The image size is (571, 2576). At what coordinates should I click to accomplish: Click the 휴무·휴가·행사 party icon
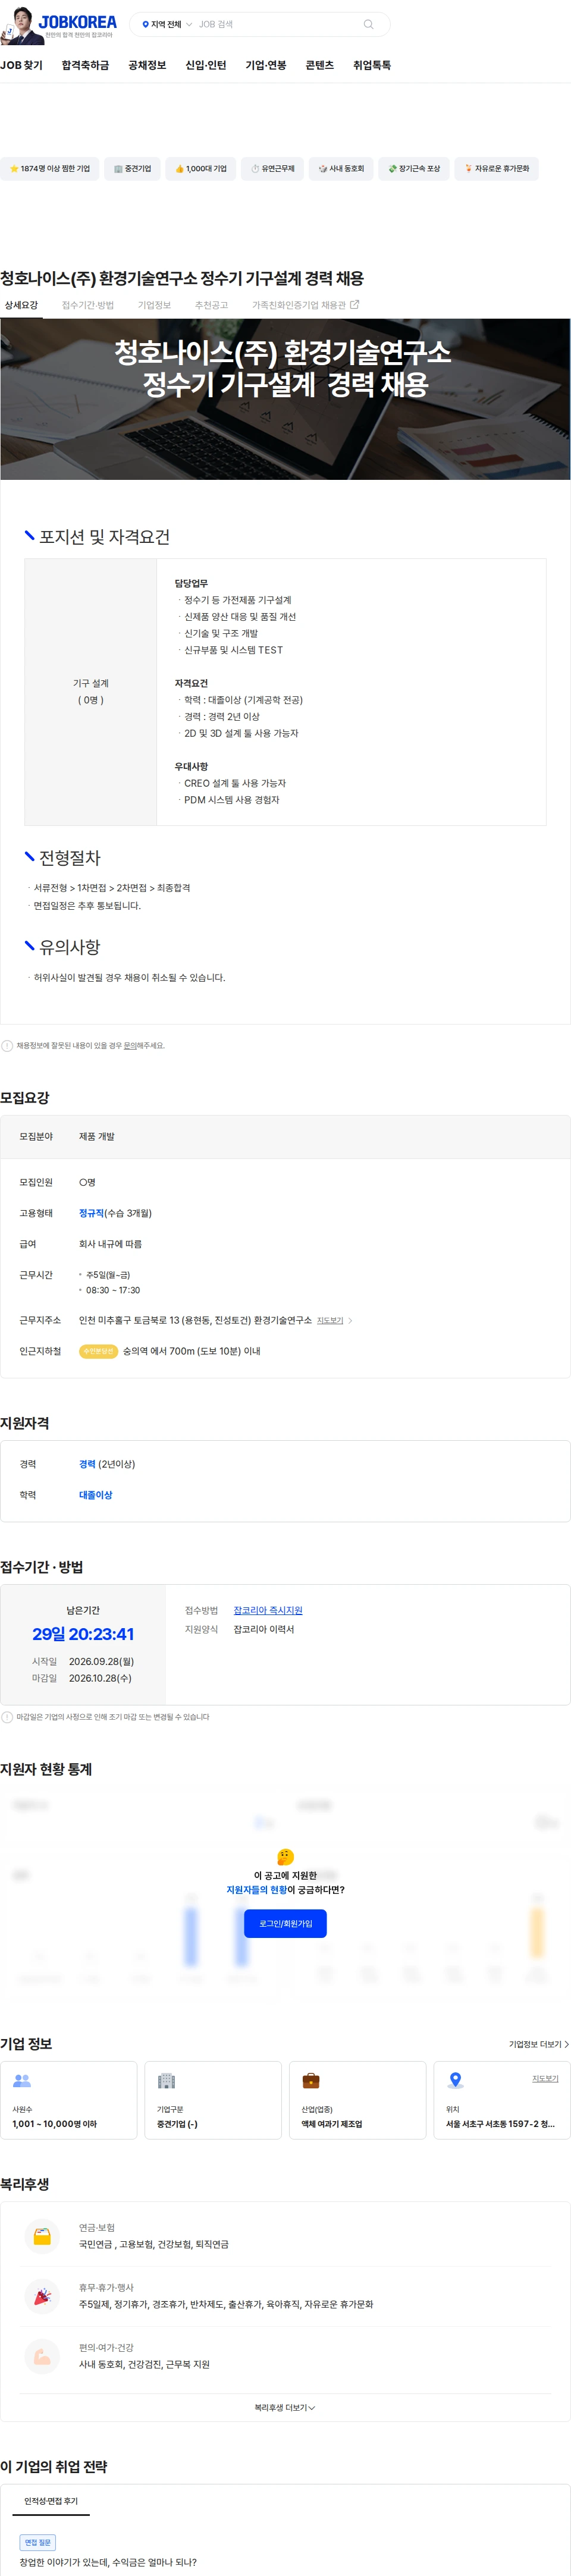(42, 2296)
